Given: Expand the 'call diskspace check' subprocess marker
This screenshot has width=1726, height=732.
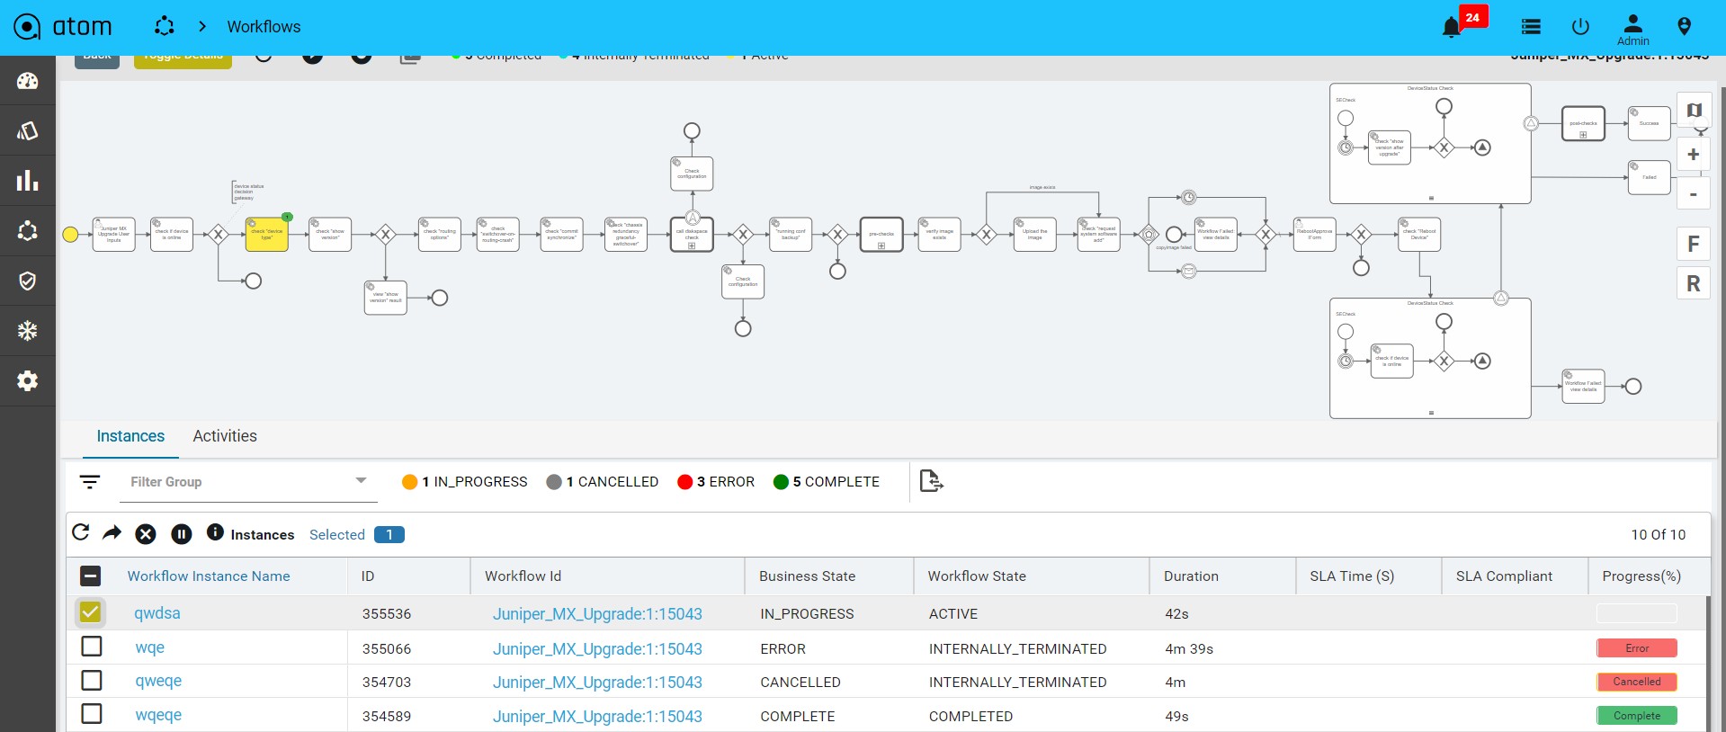Looking at the screenshot, I should 692,245.
